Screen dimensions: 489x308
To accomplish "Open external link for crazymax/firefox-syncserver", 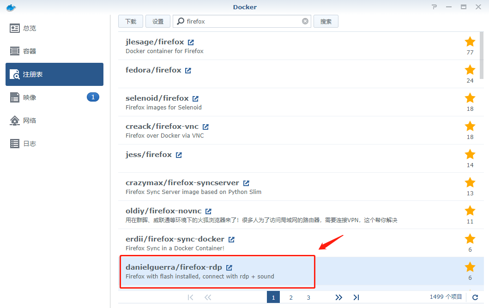I will click(246, 183).
